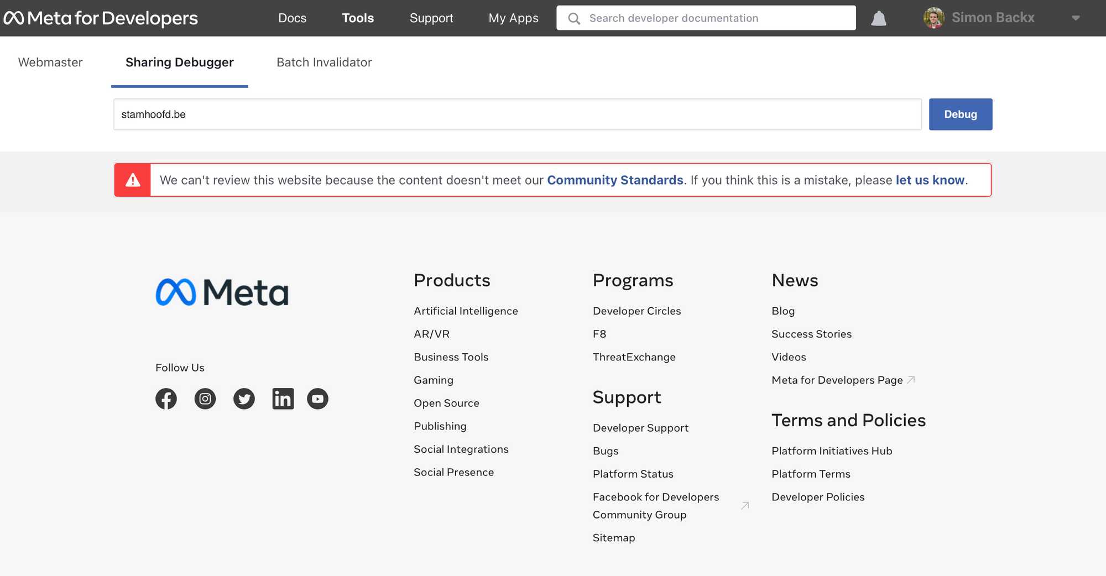
Task: Click the let us know link
Action: (930, 180)
